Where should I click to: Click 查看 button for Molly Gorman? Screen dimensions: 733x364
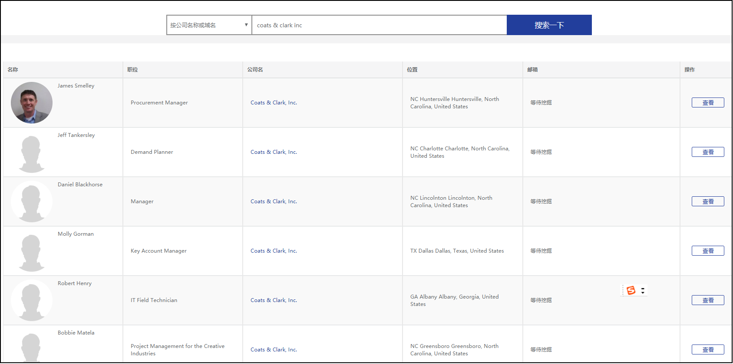[708, 251]
